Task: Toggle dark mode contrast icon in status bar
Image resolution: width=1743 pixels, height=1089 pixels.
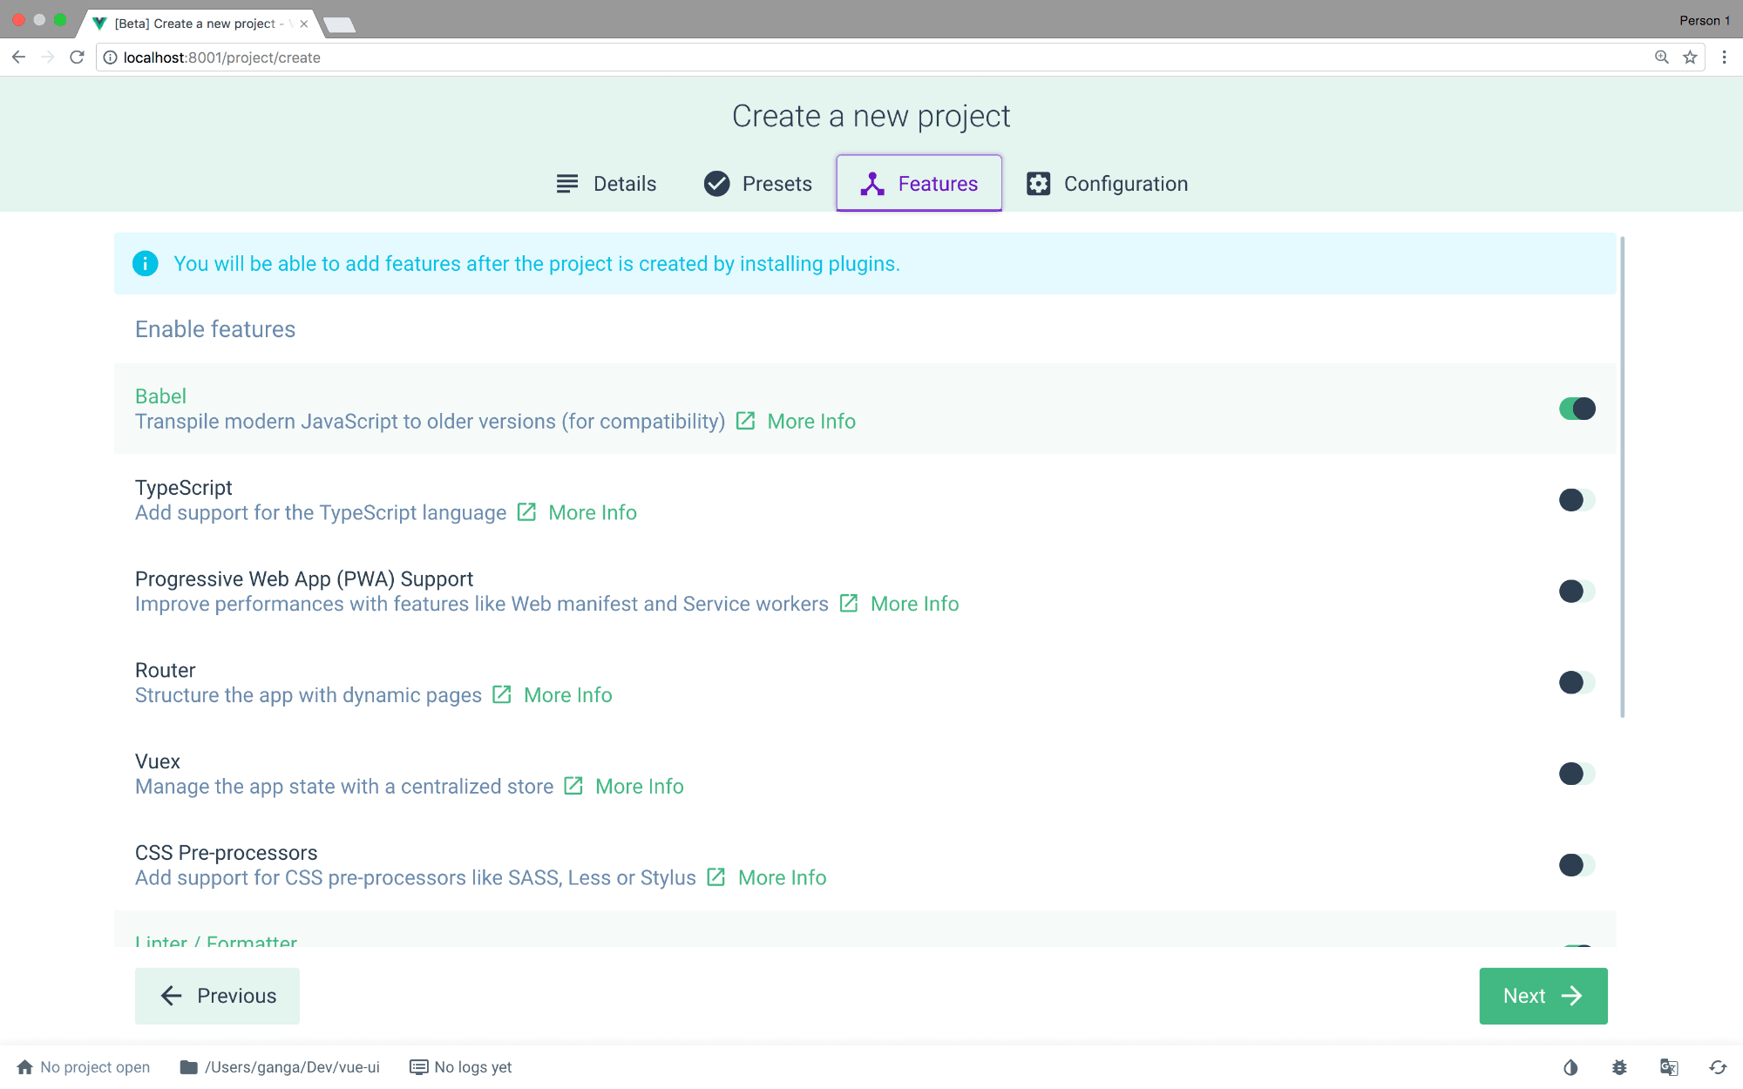Action: tap(1570, 1067)
